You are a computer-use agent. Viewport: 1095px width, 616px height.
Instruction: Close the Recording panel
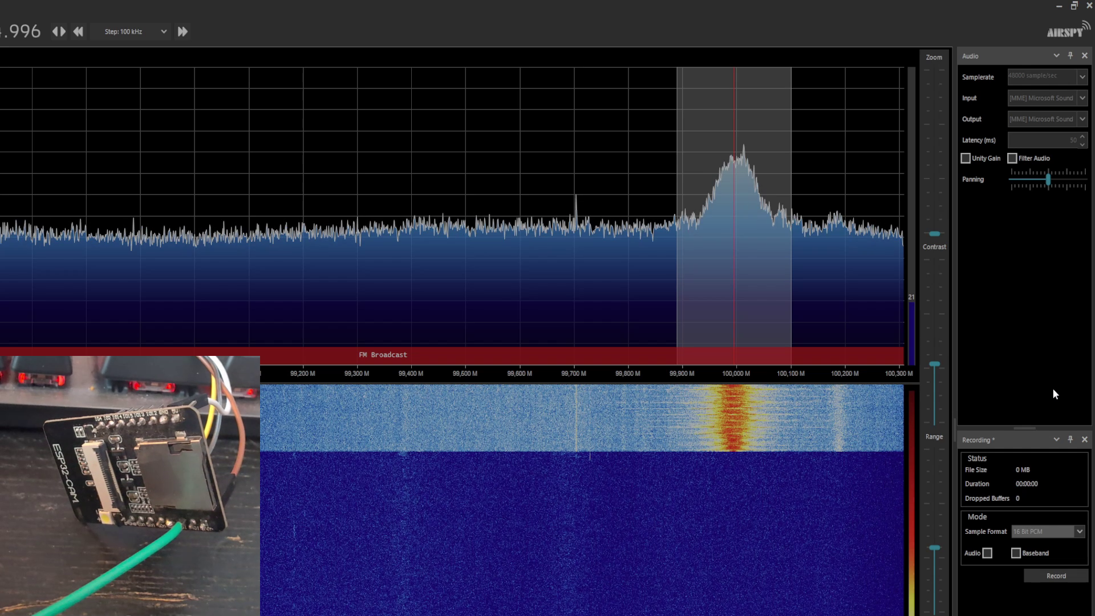click(1085, 440)
